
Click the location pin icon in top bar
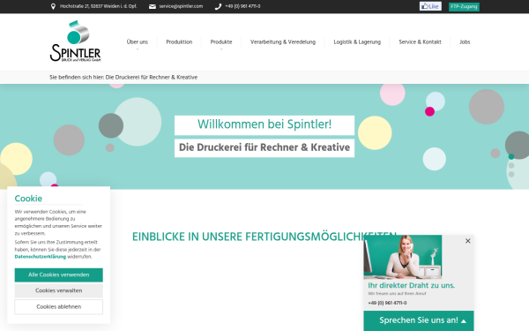coord(53,6)
